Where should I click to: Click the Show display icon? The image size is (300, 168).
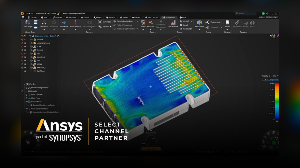coord(227,23)
